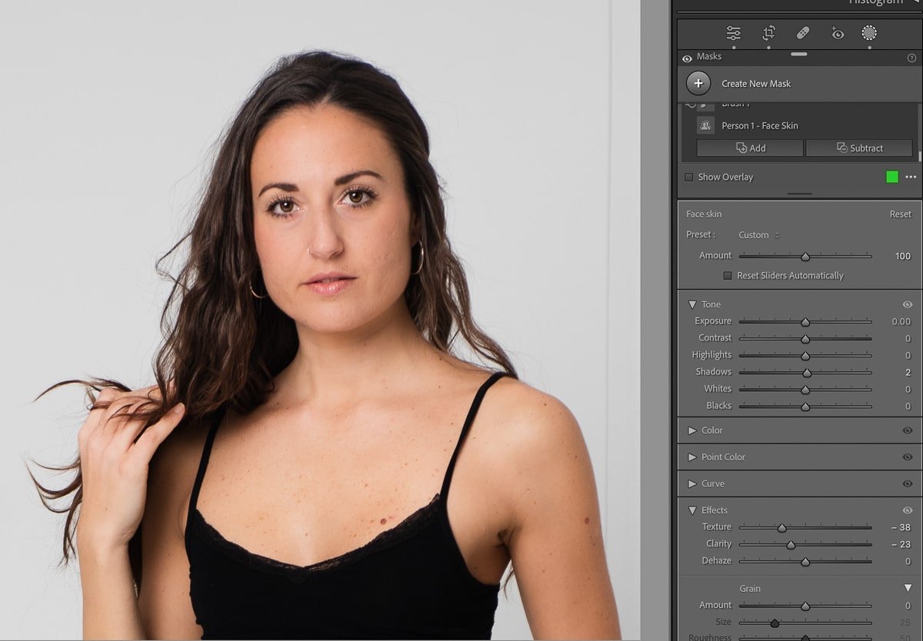923x641 pixels.
Task: Open the overlay options three-dot menu
Action: [x=911, y=177]
